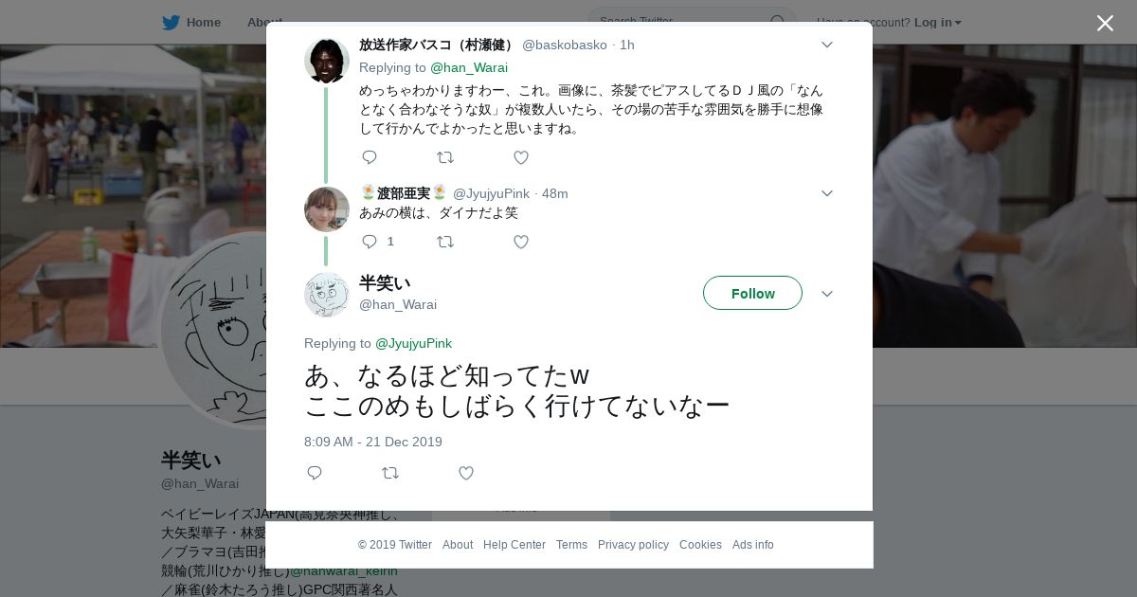View the JyujyuPink profile avatar
This screenshot has width=1137, height=597.
327,209
